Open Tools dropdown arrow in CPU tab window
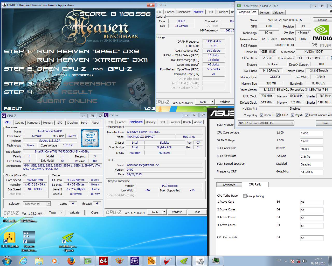332x266 pixels. (x=62, y=212)
